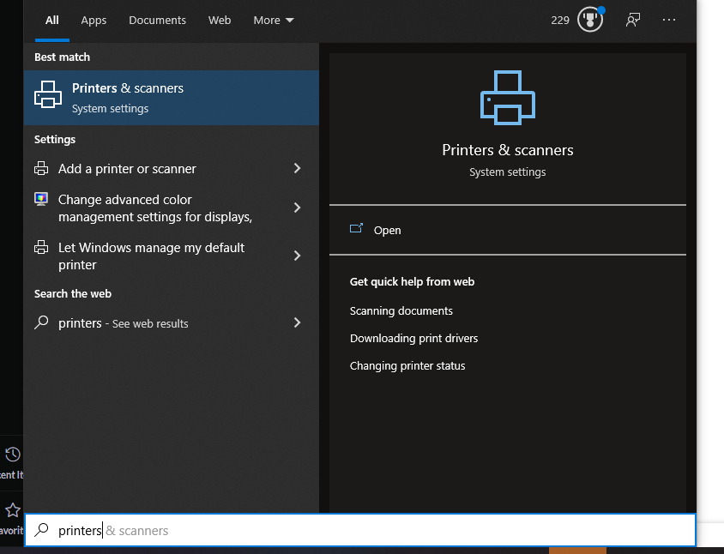Screen dimensions: 724x554
Task: Switch to the Web tab
Action: (220, 21)
